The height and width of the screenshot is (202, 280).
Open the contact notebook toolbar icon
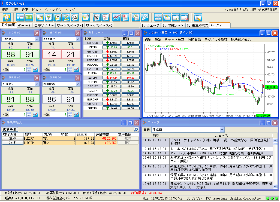[75, 17]
